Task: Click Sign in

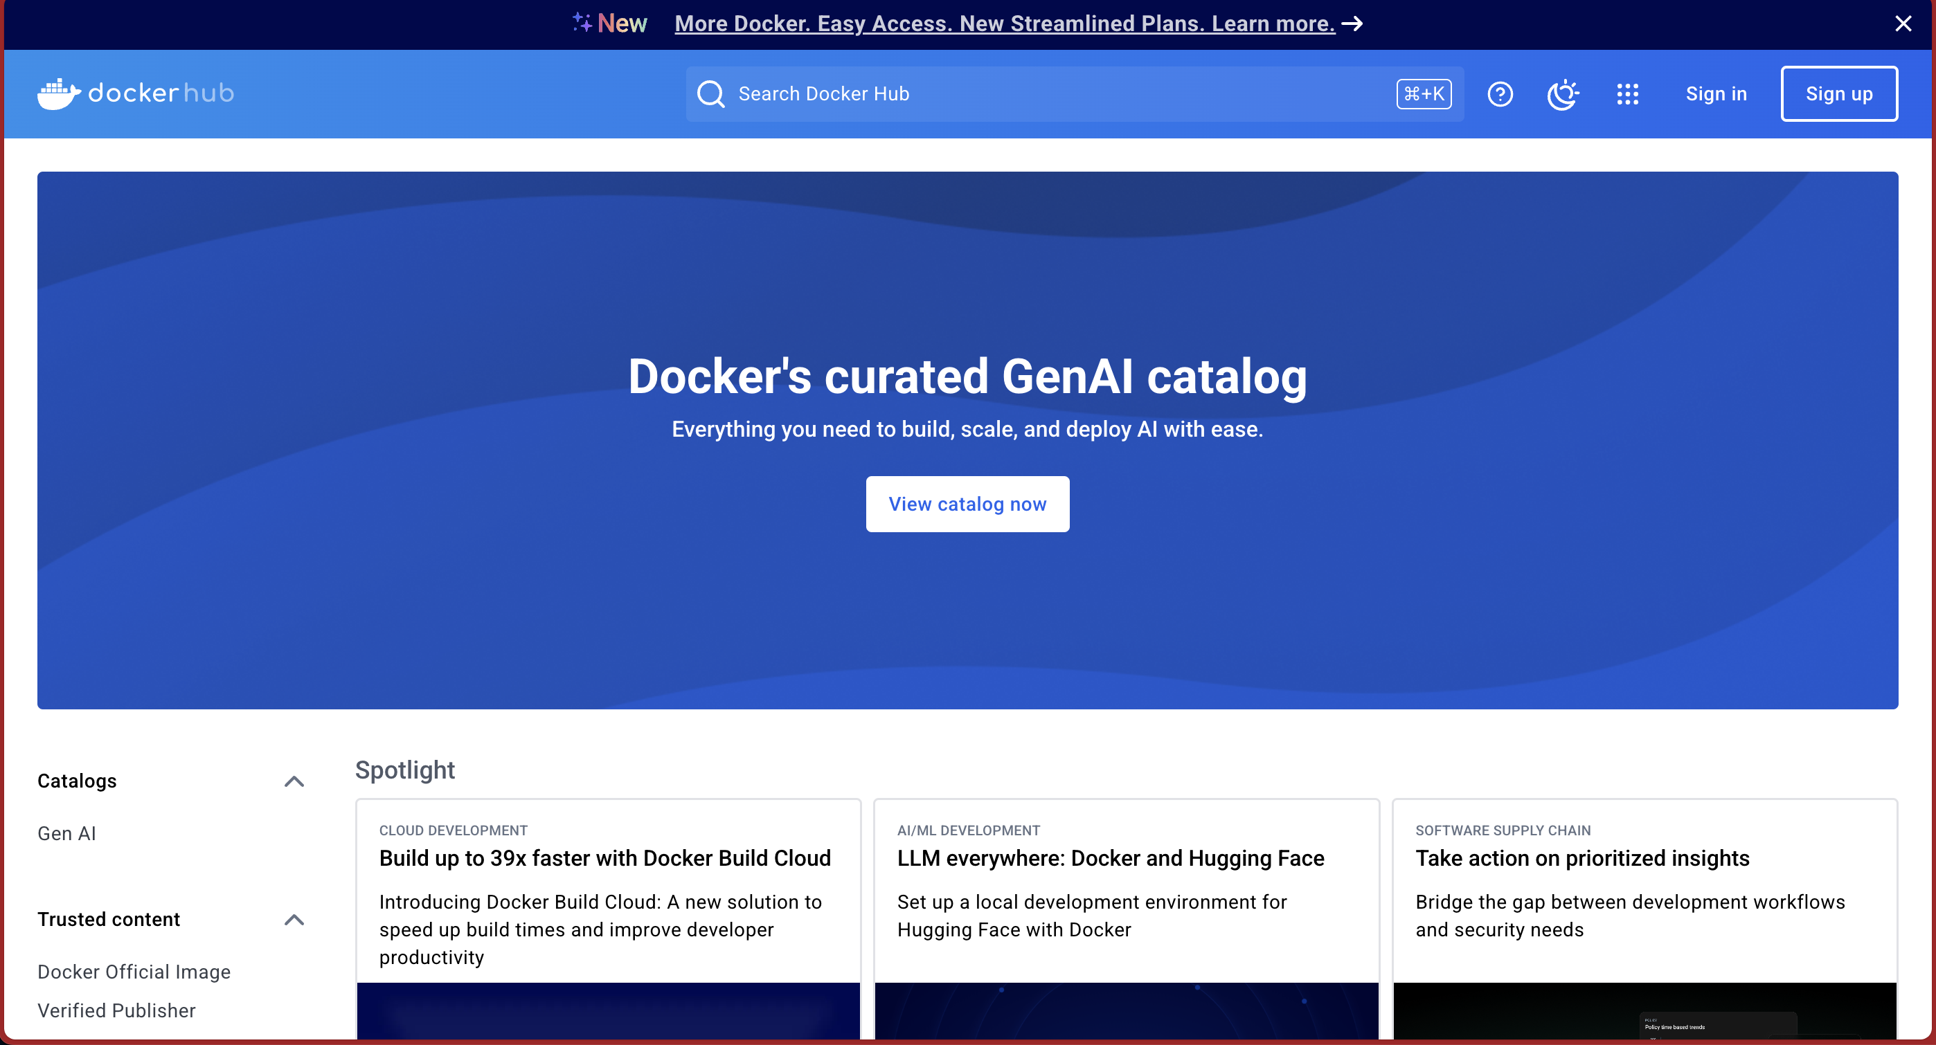Action: click(1716, 94)
